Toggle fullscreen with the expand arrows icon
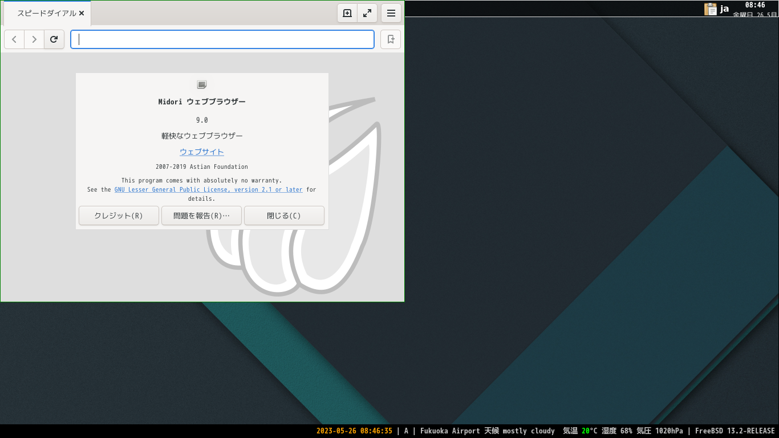The height and width of the screenshot is (438, 779). pyautogui.click(x=367, y=13)
